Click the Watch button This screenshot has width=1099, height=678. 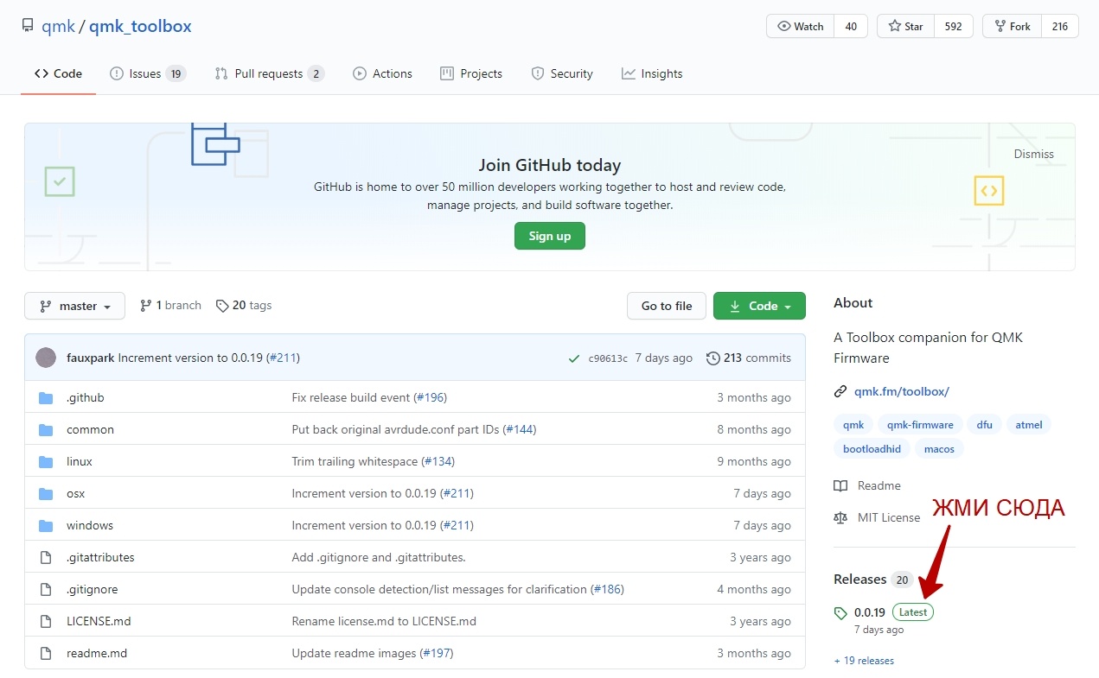pos(801,26)
